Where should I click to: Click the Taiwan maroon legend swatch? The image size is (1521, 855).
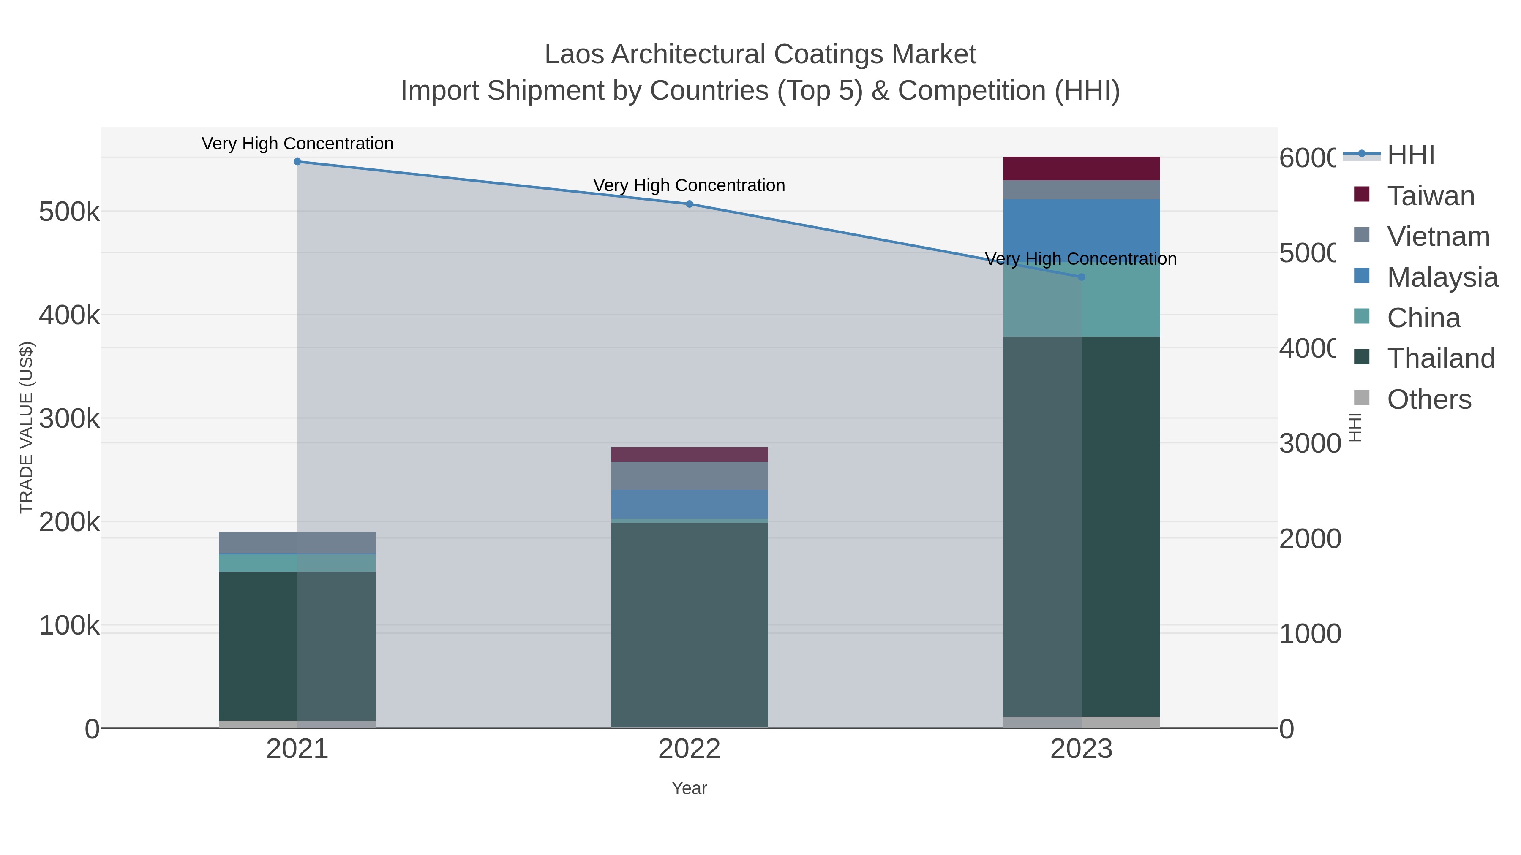[x=1361, y=194]
